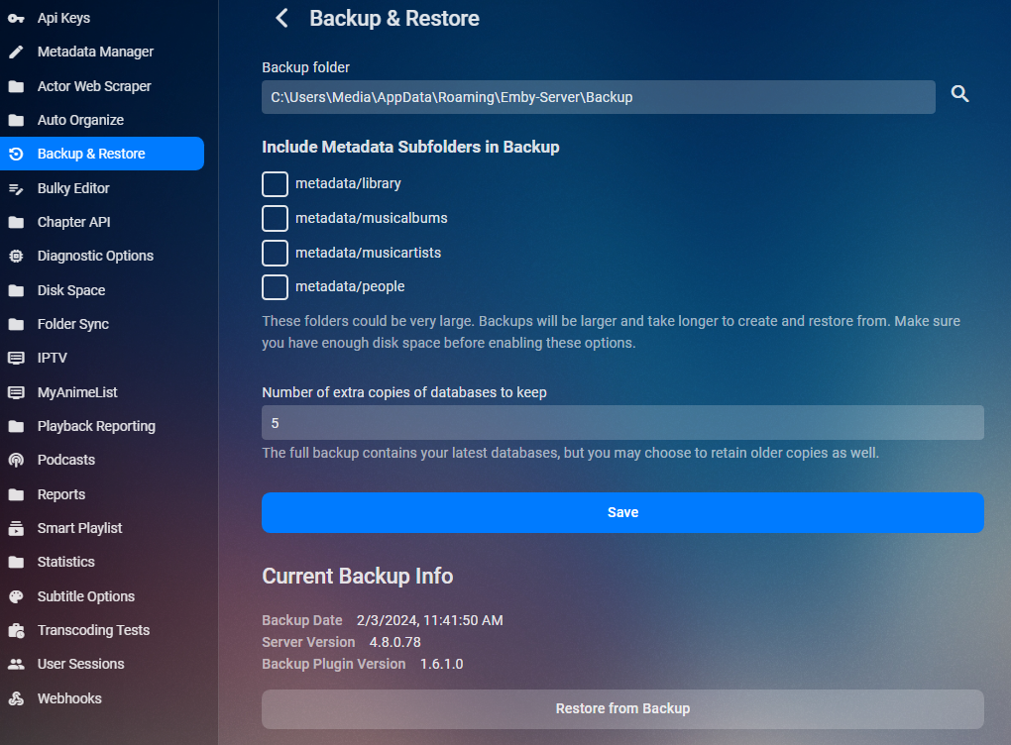Viewport: 1011px width, 745px height.
Task: Click the extra database copies number field
Action: [622, 423]
